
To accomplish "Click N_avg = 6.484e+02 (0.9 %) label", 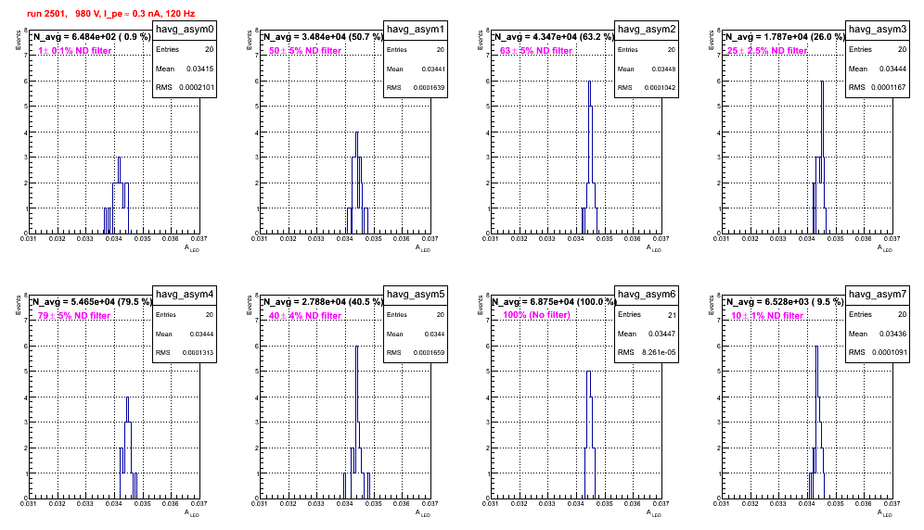I will click(x=91, y=36).
